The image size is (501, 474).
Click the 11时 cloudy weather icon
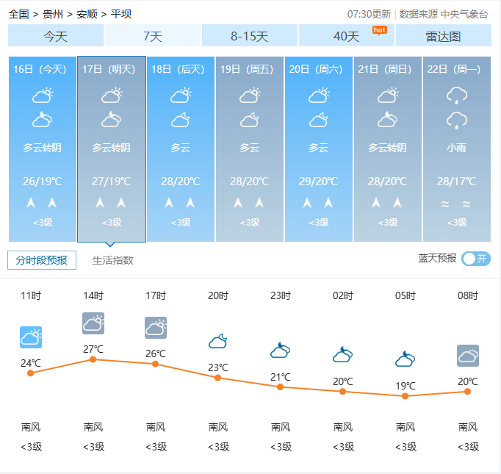[31, 337]
